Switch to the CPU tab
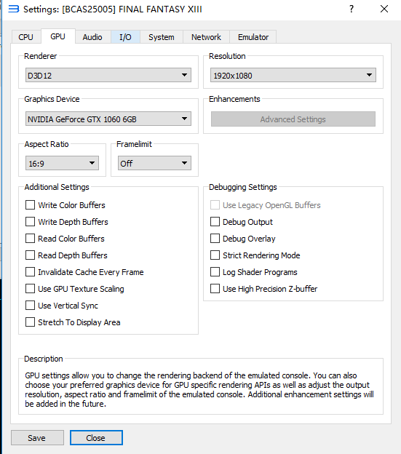The width and height of the screenshot is (401, 454). pos(25,37)
